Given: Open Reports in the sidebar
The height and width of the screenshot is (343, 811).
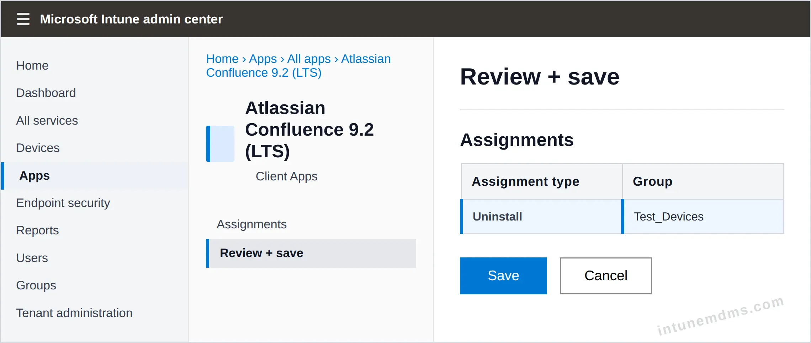Looking at the screenshot, I should point(37,230).
